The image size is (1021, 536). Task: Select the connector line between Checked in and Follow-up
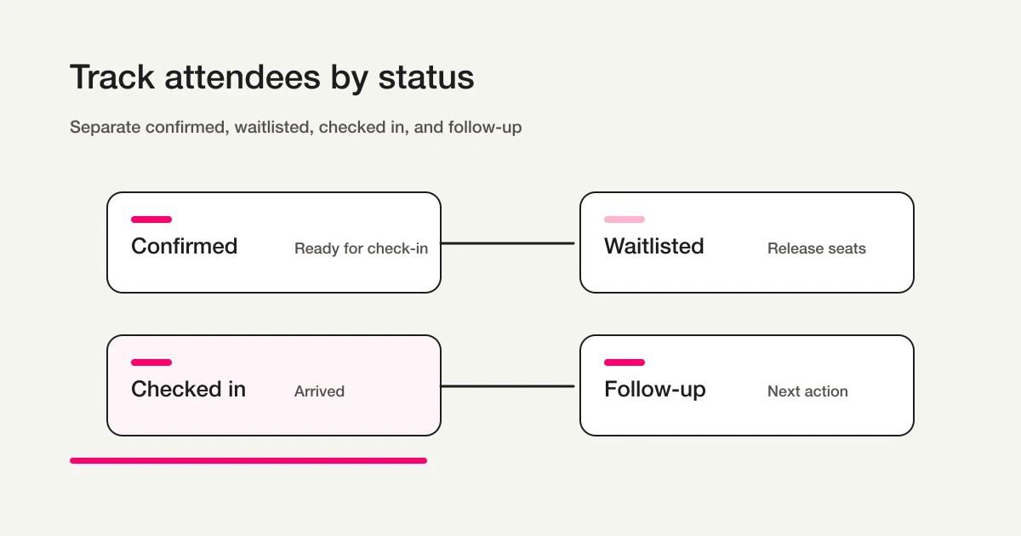(x=508, y=386)
